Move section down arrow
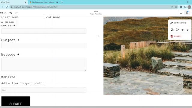The width and height of the screenshot is (192, 108). pos(188,30)
